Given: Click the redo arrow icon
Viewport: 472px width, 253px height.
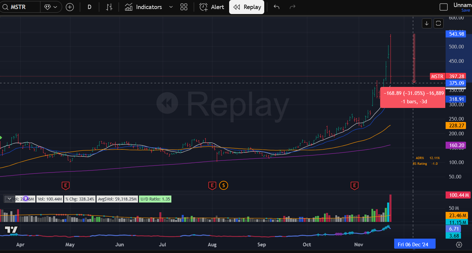Looking at the screenshot, I should point(292,7).
